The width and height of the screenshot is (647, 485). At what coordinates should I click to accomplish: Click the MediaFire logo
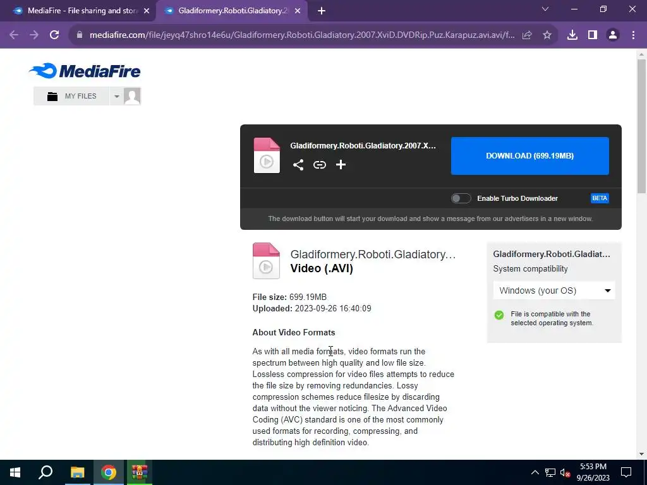coord(85,71)
